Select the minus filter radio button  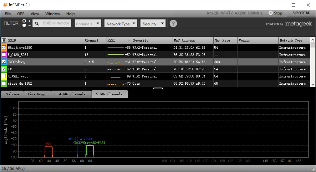coord(24,25)
